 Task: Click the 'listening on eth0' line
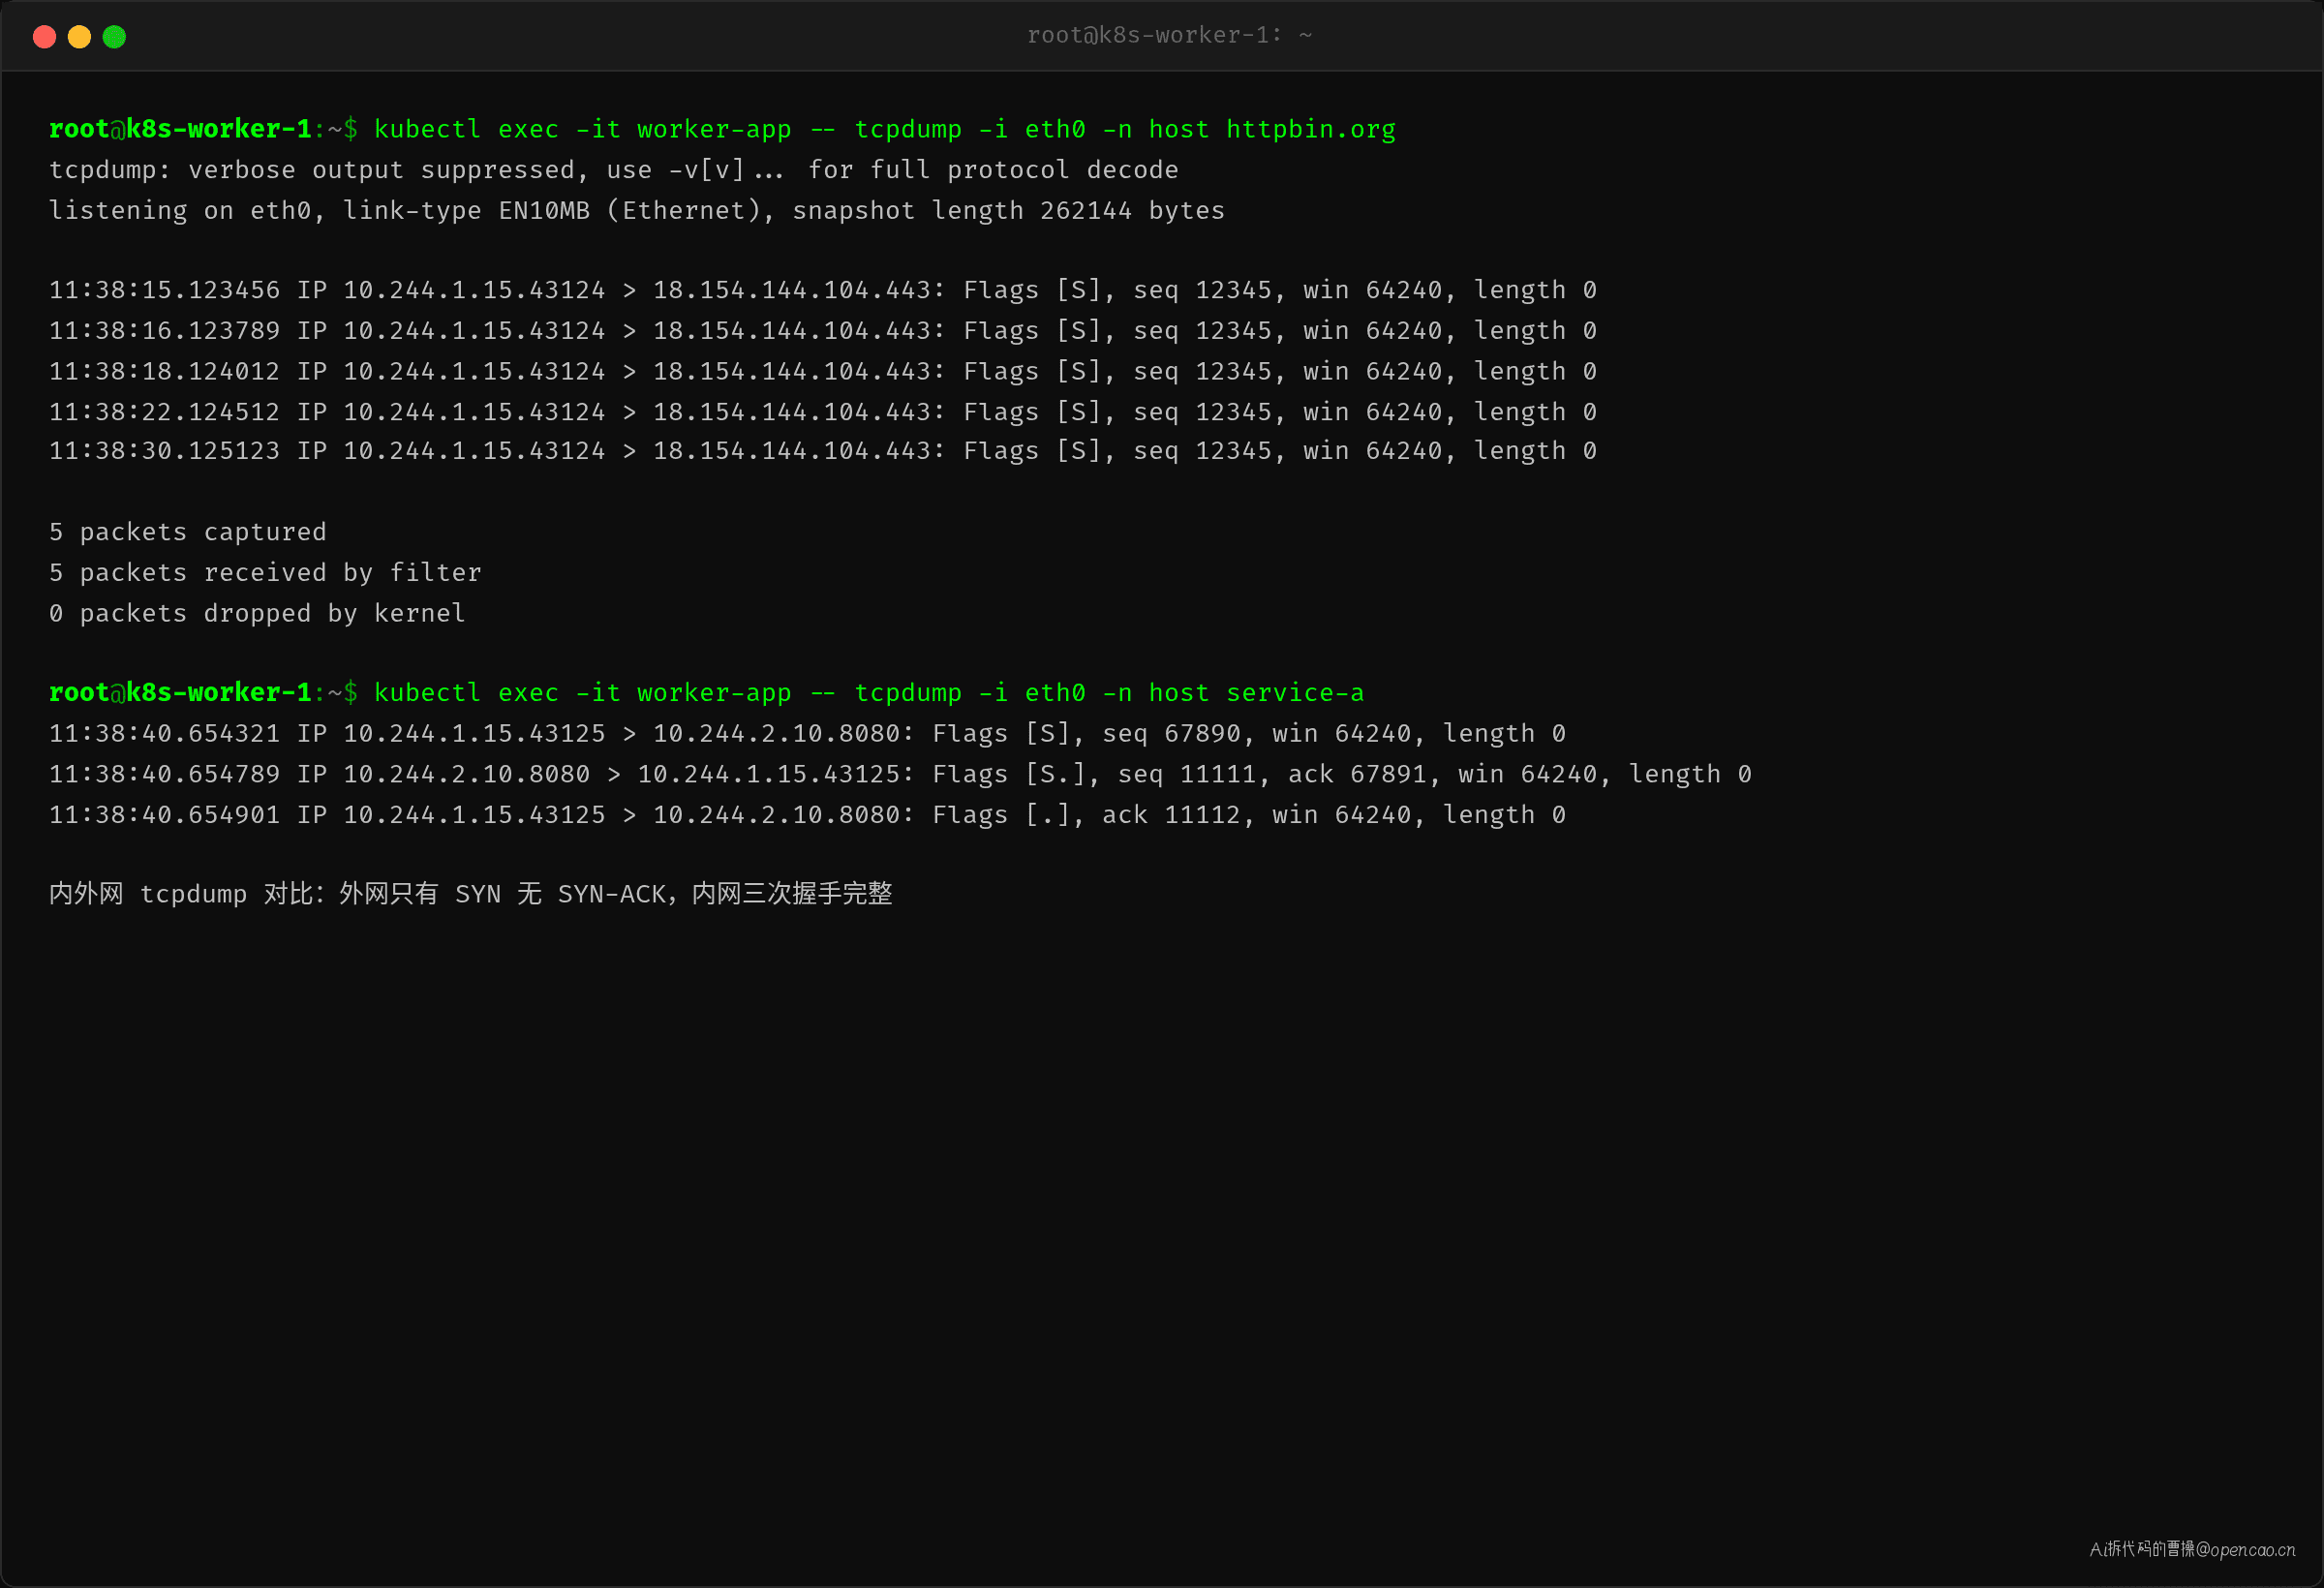click(x=636, y=210)
